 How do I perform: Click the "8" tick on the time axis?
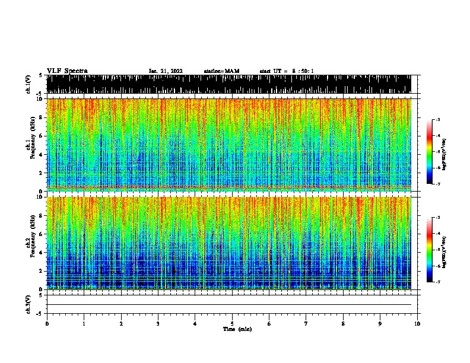(x=343, y=324)
